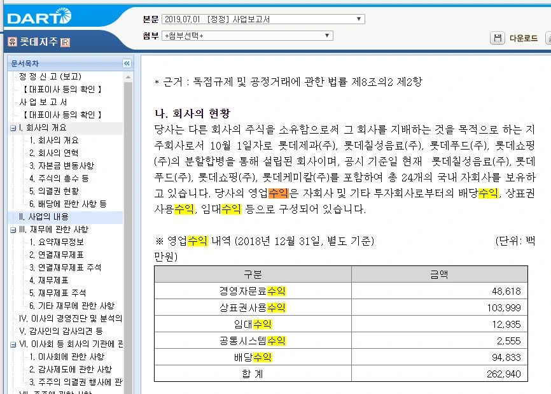Open 6. 기타 재무에 관한 사항
The width and height of the screenshot is (551, 394).
tap(72, 306)
